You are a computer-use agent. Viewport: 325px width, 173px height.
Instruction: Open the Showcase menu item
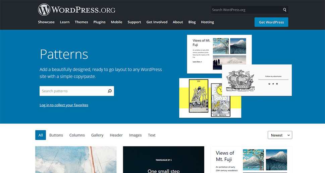click(x=46, y=22)
